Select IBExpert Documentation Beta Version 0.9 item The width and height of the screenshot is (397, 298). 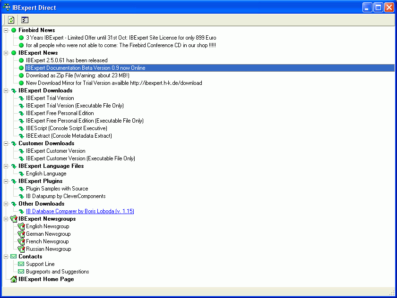tap(86, 68)
